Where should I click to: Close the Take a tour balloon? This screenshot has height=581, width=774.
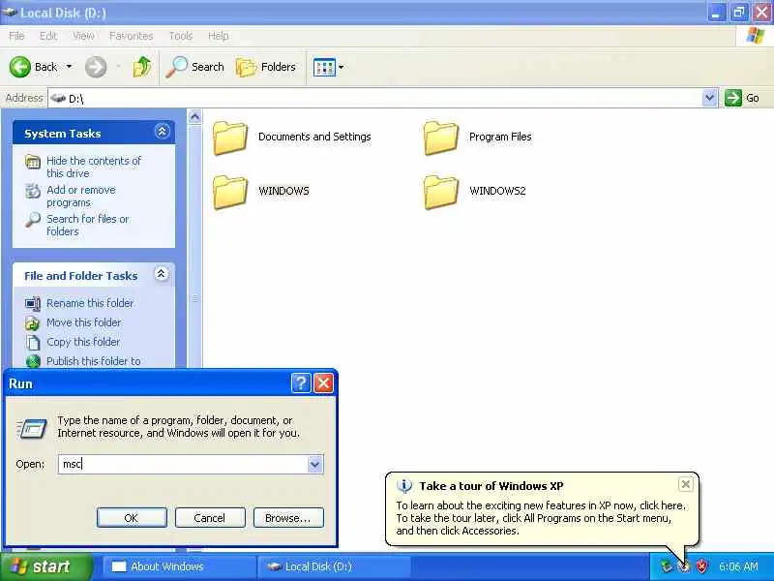(x=686, y=484)
